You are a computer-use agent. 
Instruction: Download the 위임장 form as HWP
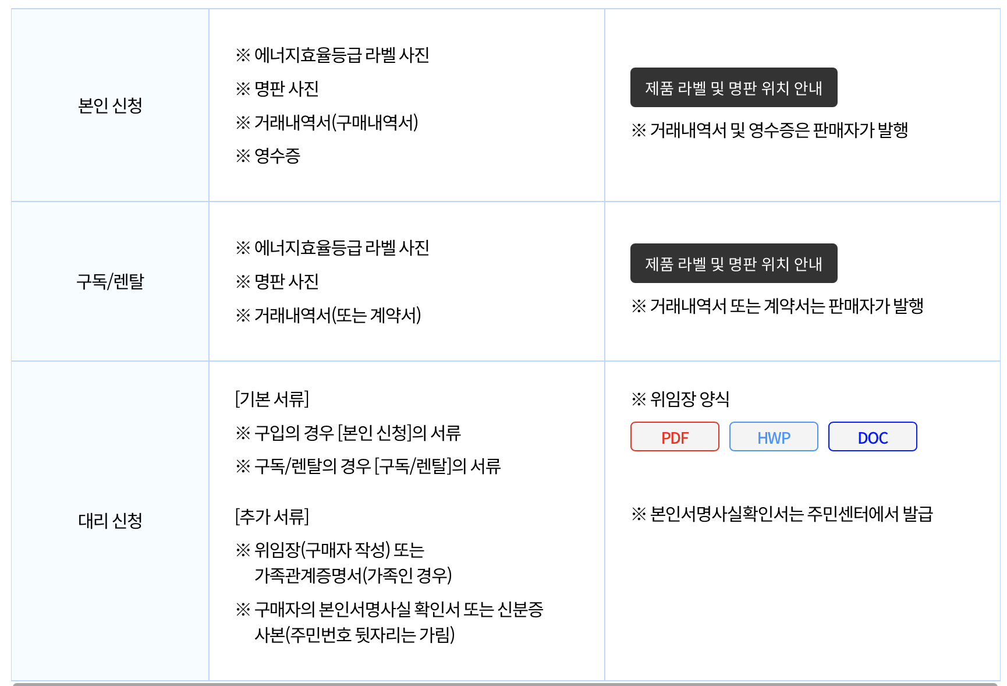click(x=774, y=437)
